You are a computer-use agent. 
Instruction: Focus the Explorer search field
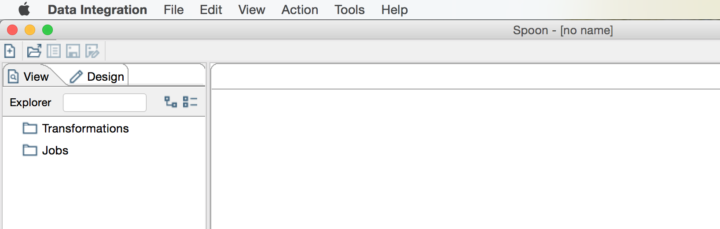105,103
